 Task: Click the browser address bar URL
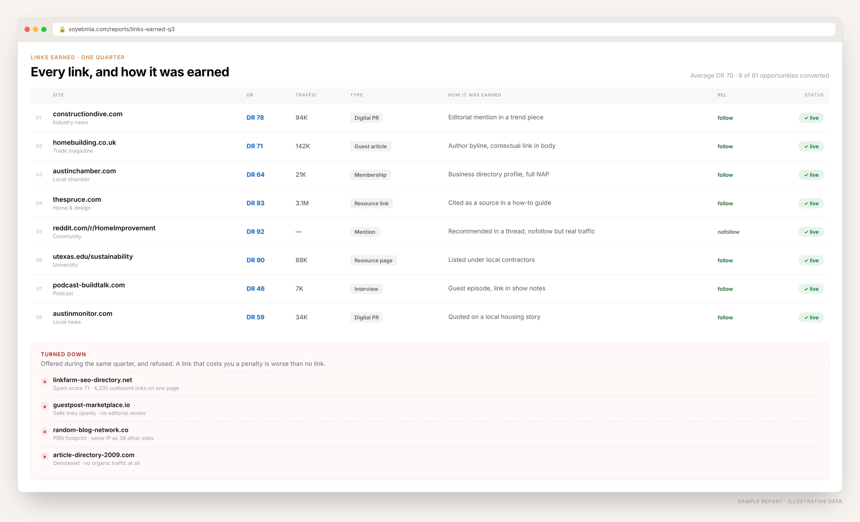121,29
